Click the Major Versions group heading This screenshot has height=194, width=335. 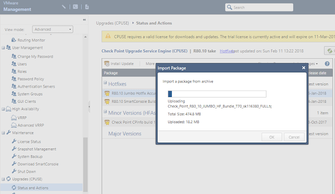coord(125,134)
